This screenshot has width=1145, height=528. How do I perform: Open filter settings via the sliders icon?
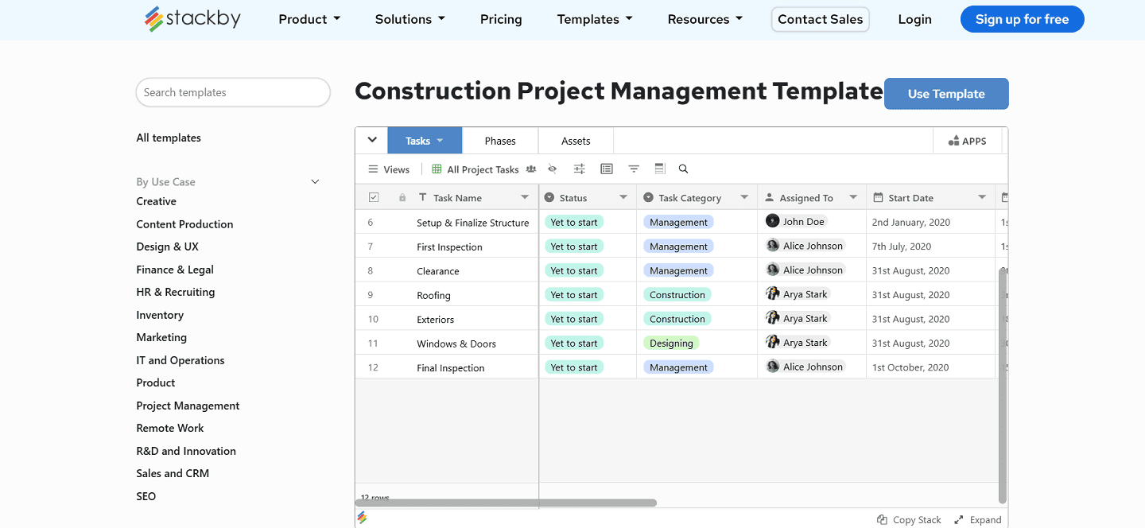click(579, 169)
